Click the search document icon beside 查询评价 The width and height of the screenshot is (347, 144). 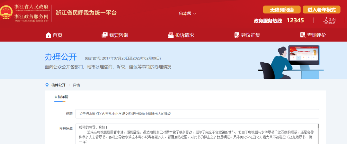pos(303,35)
